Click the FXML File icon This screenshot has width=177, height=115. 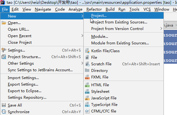point(87,77)
